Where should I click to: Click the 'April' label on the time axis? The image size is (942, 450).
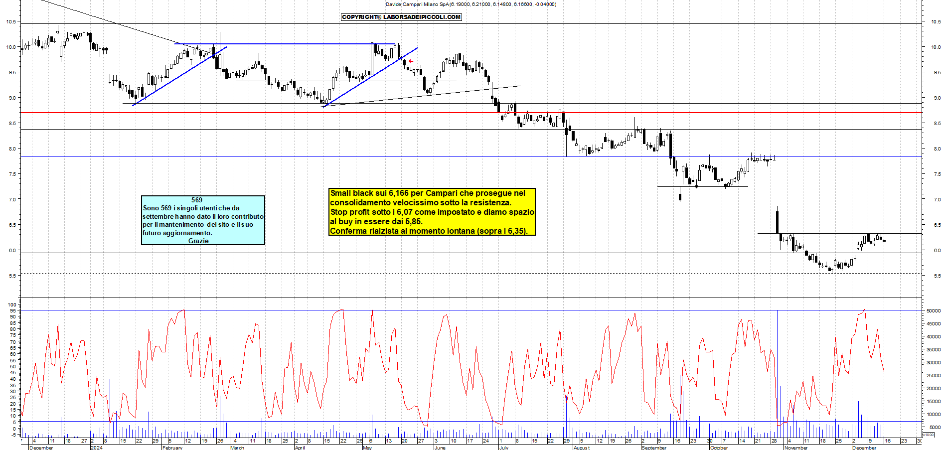(300, 448)
